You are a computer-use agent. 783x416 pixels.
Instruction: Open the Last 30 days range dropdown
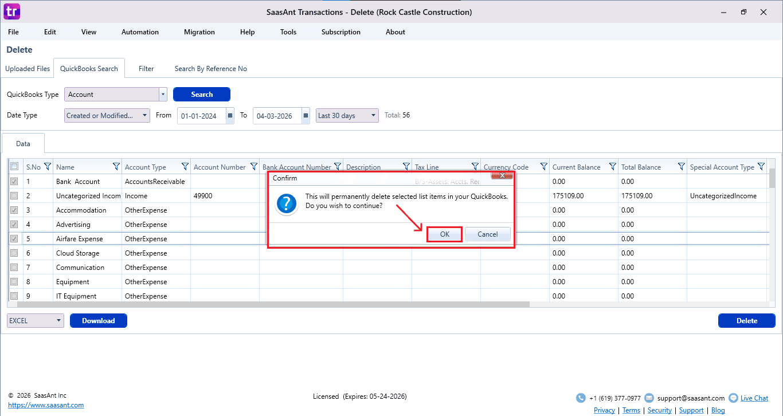(347, 116)
